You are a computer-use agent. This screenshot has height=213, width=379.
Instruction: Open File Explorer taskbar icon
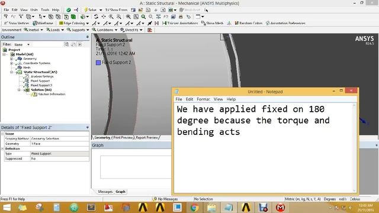[x=211, y=208]
